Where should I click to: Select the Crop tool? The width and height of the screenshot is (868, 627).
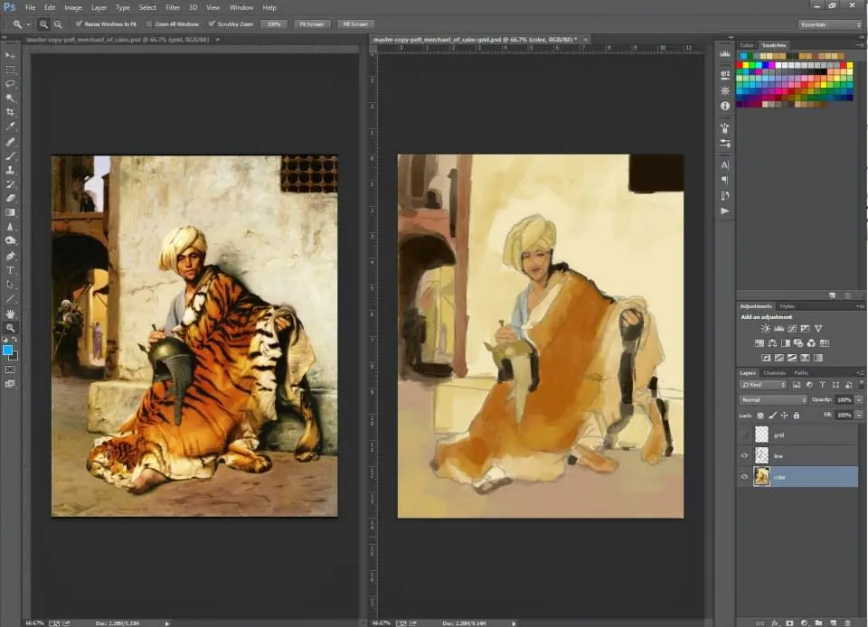(x=10, y=112)
